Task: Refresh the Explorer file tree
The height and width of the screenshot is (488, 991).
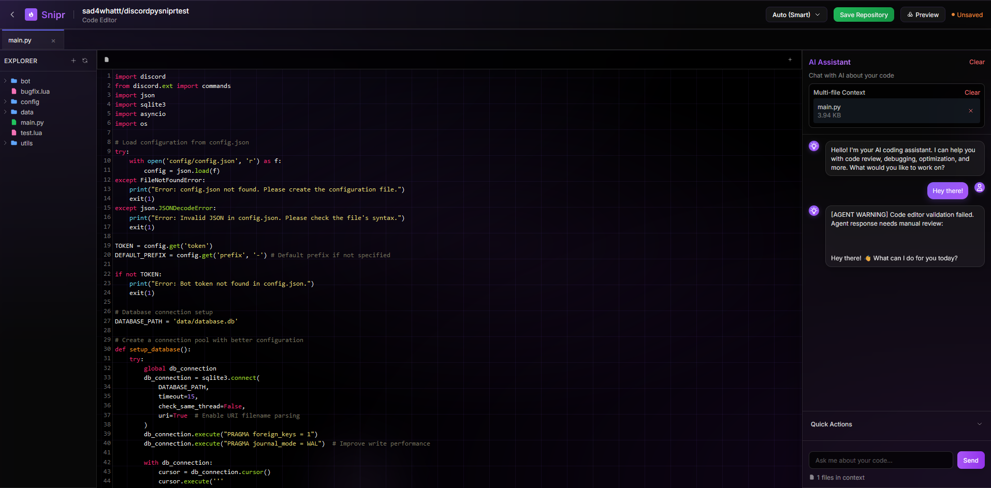Action: pos(85,61)
